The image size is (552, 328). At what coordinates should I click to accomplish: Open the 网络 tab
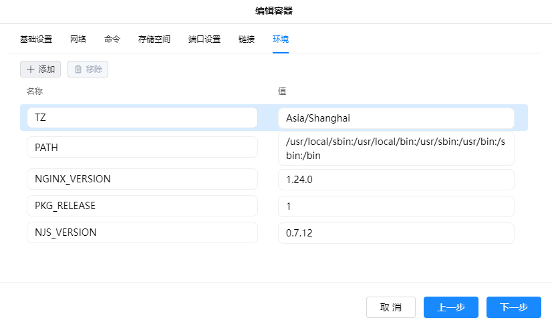[x=78, y=39]
